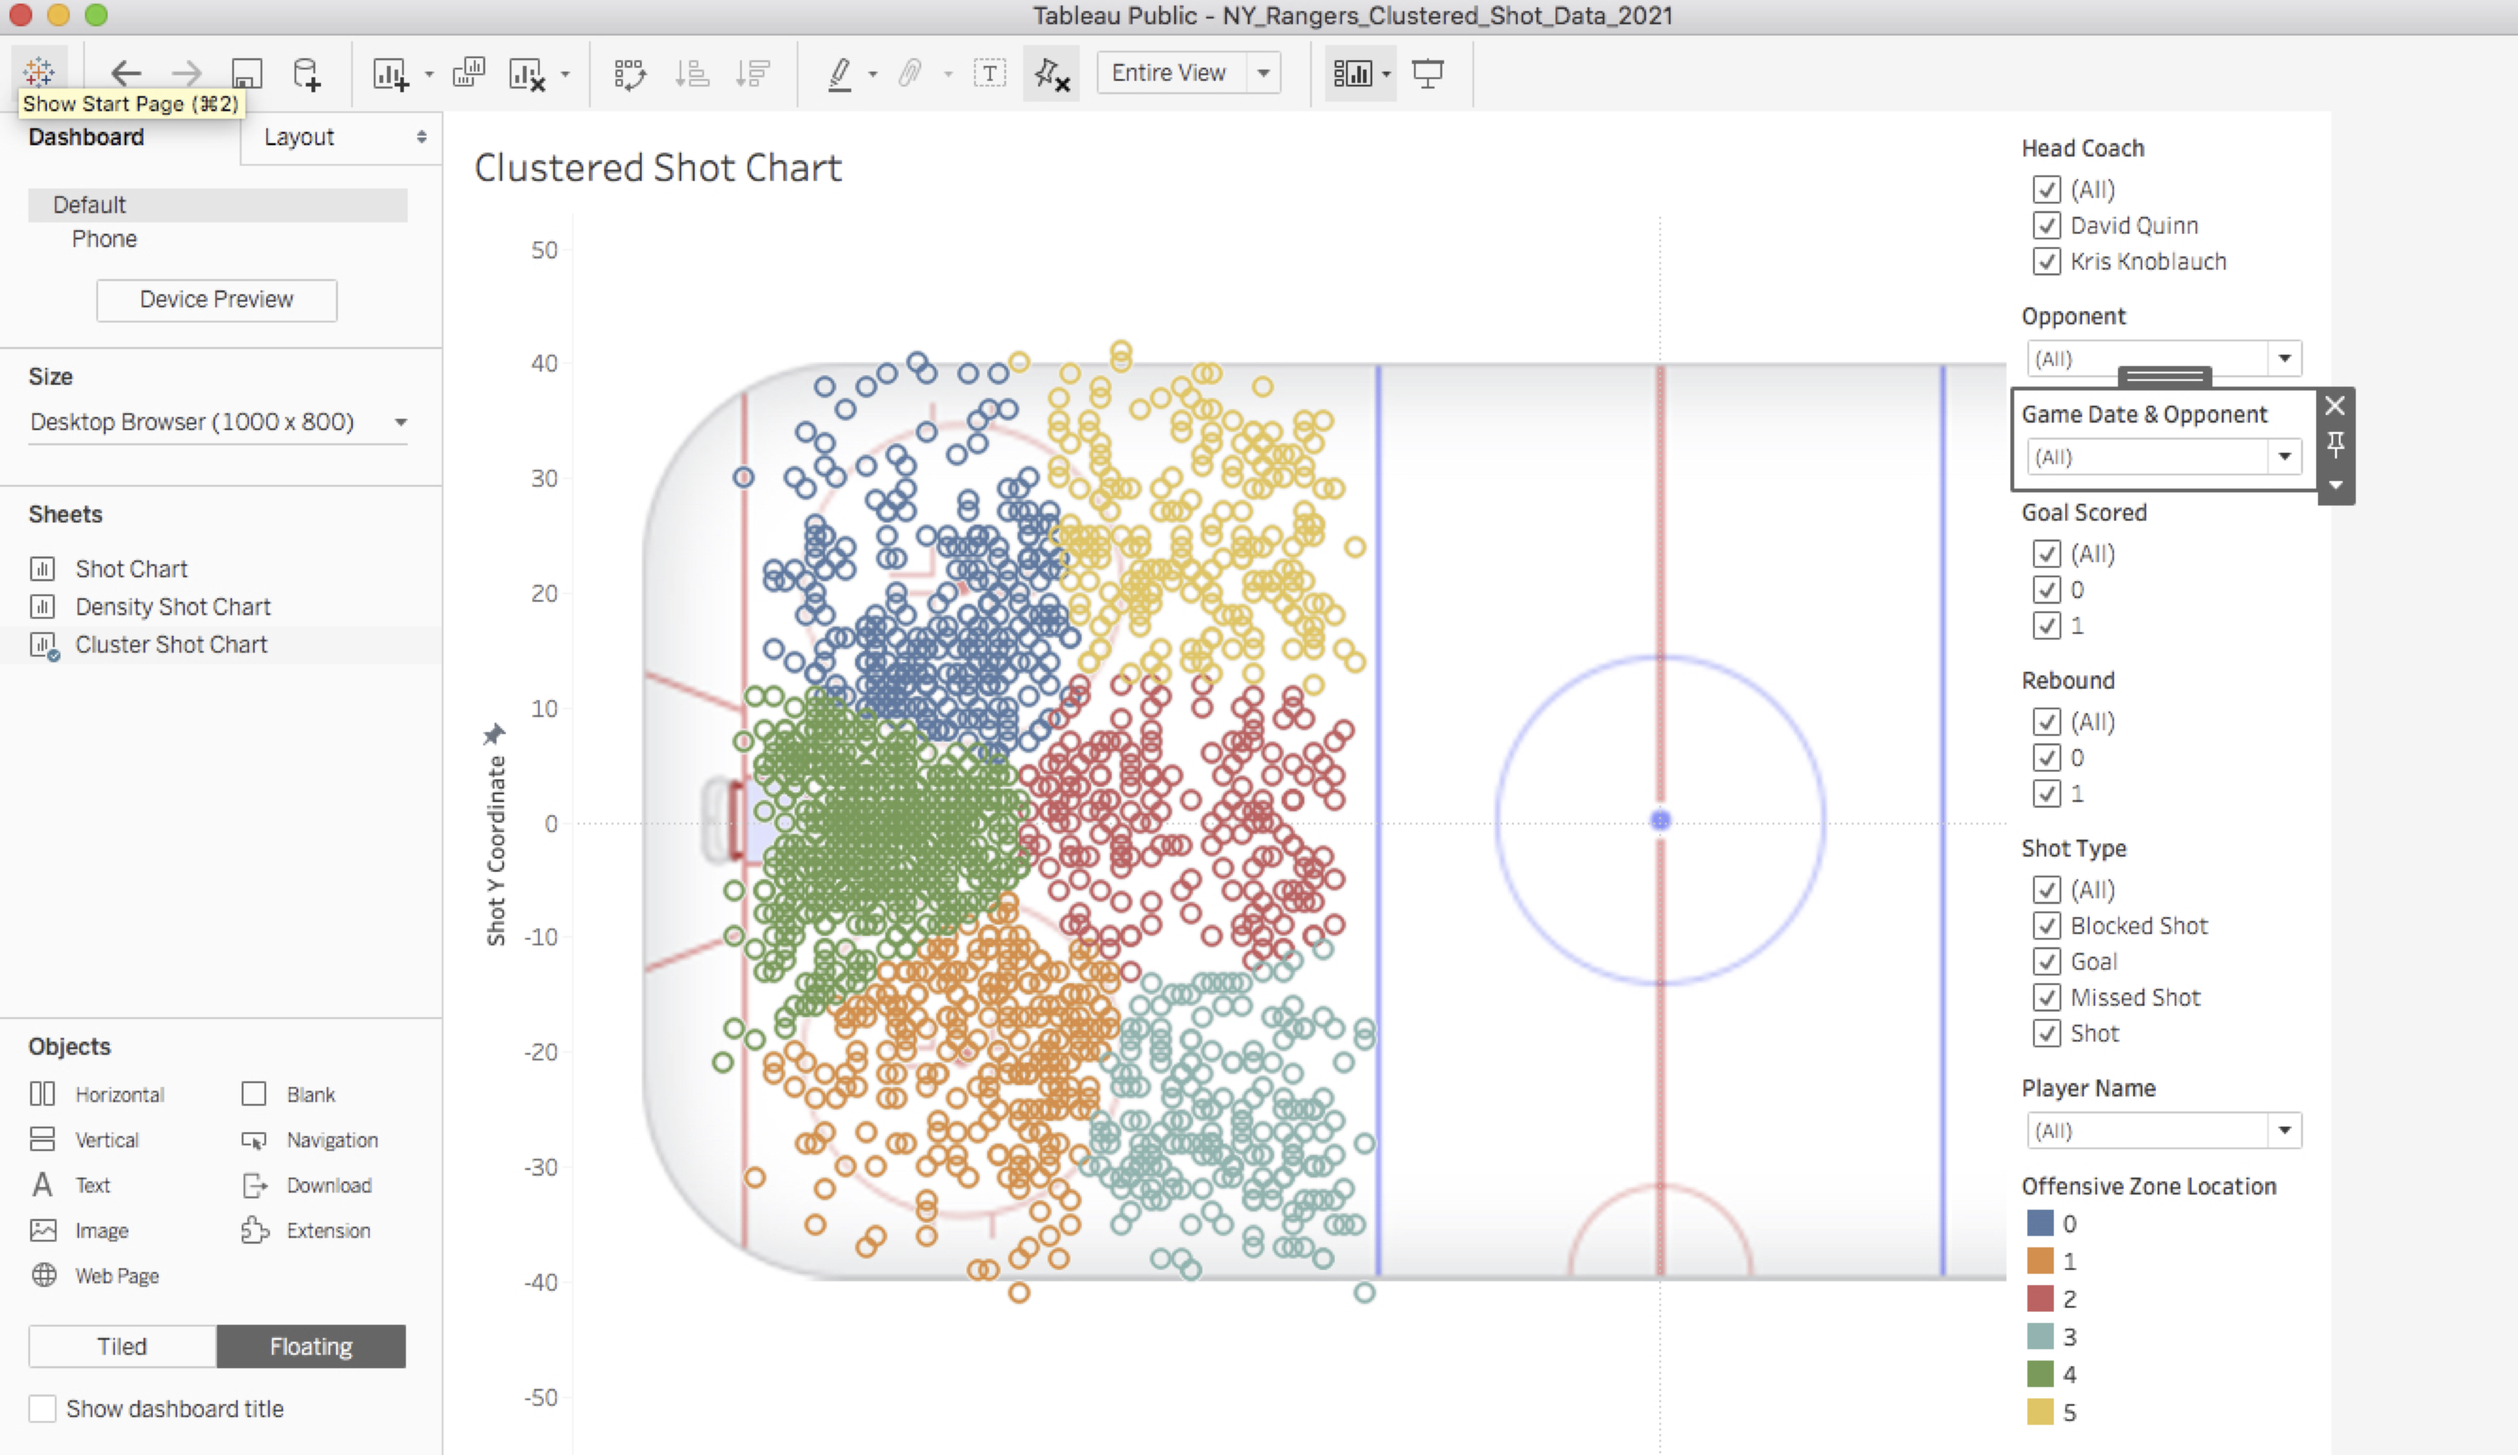Click the Clear Sheet icon
Screen dimensions: 2518x1455
528,74
